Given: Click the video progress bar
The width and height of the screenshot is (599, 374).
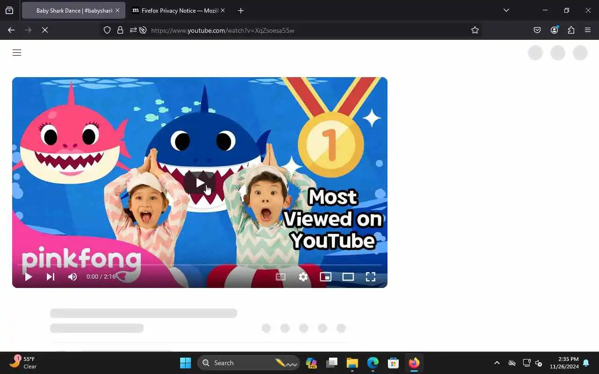Looking at the screenshot, I should point(200,265).
